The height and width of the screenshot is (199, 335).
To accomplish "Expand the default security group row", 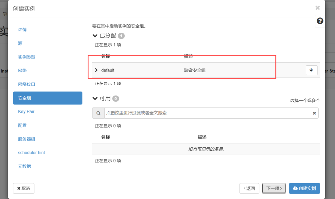I will 96,70.
